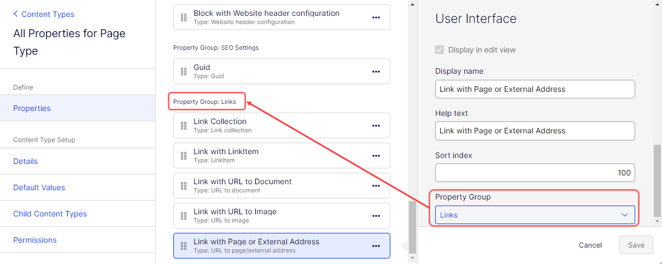This screenshot has height=264, width=662.
Task: Open more options for Link with LinkItem
Action: pos(376,156)
